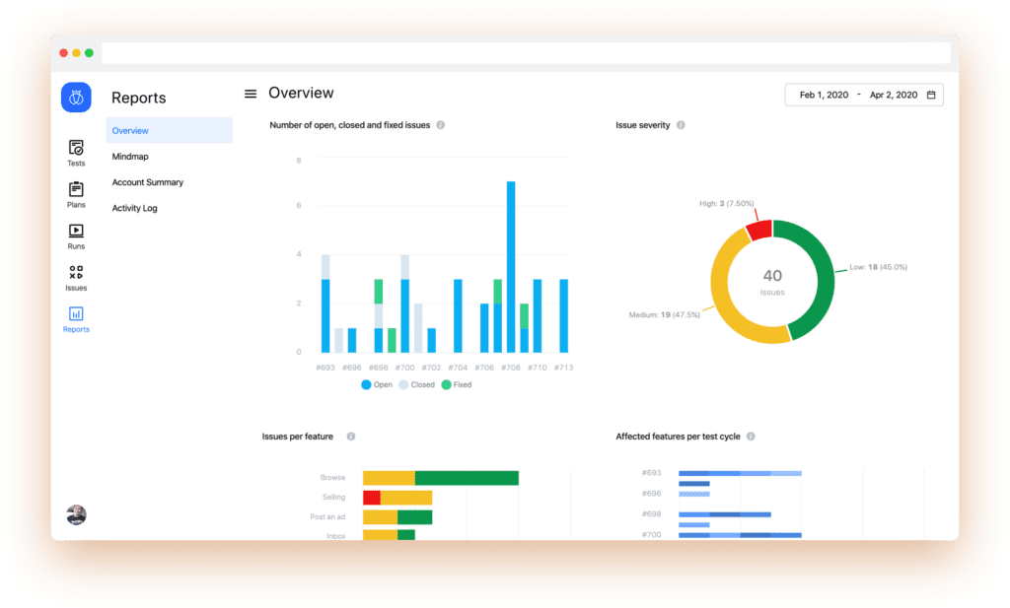The image size is (1010, 608).
Task: Switch to the Mindmap report tab
Action: pos(129,156)
